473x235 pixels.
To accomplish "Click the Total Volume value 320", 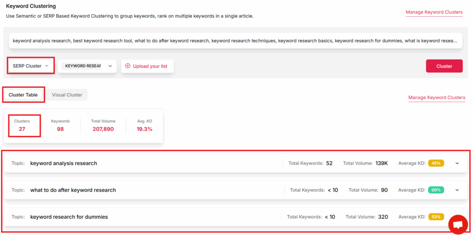I will tap(383, 217).
